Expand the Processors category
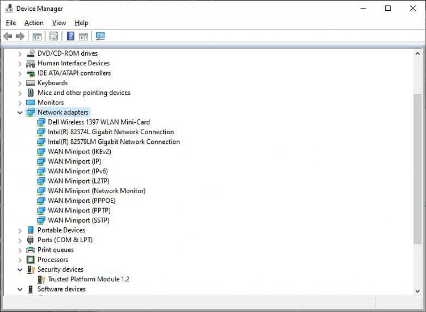The image size is (426, 312). [x=20, y=260]
